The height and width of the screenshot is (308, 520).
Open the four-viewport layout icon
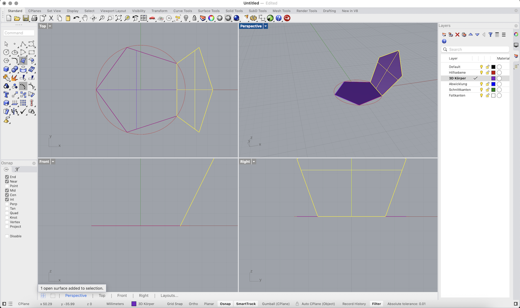[x=144, y=18]
